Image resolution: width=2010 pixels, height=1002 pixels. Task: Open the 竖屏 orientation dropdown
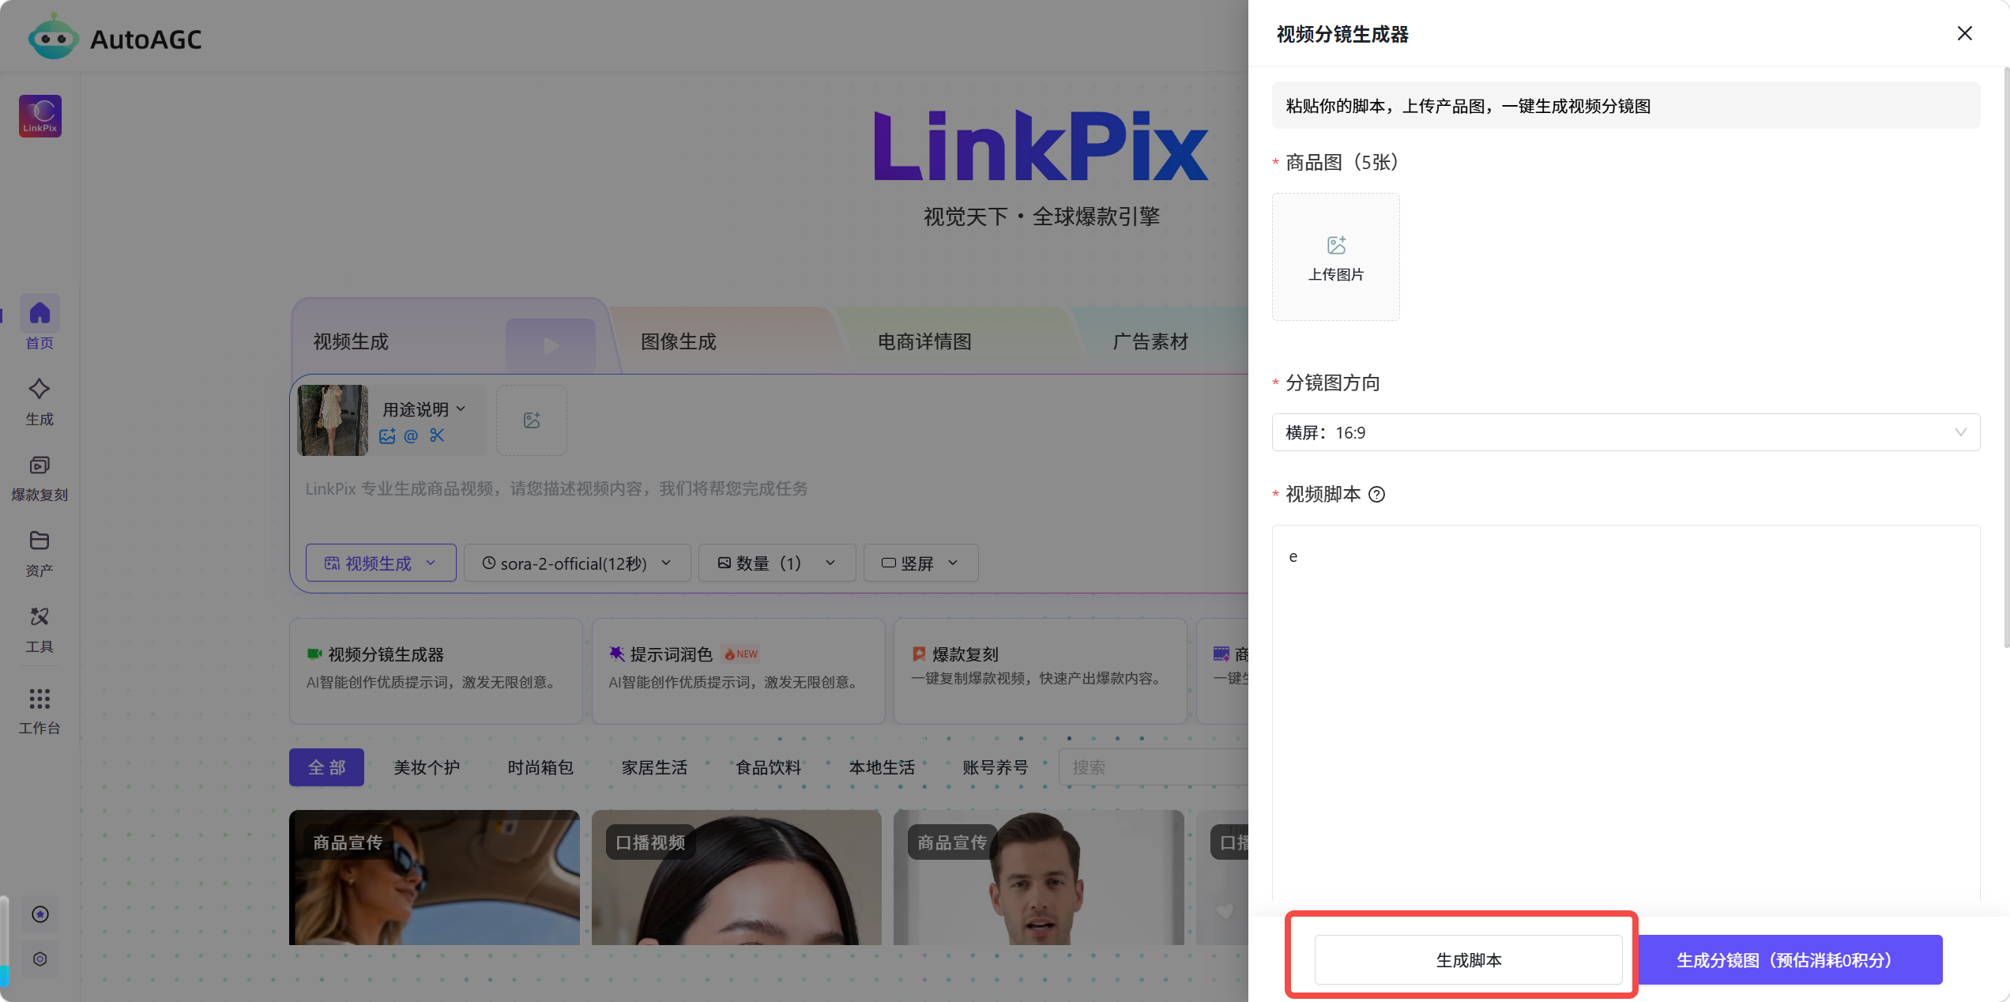920,563
